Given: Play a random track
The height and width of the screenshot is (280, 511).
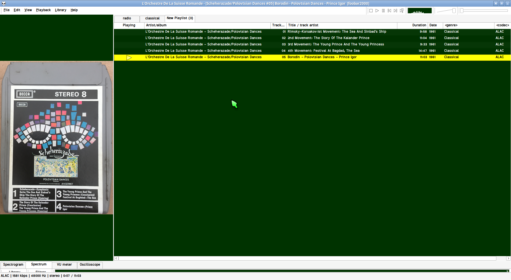Looking at the screenshot, I should [402, 11].
